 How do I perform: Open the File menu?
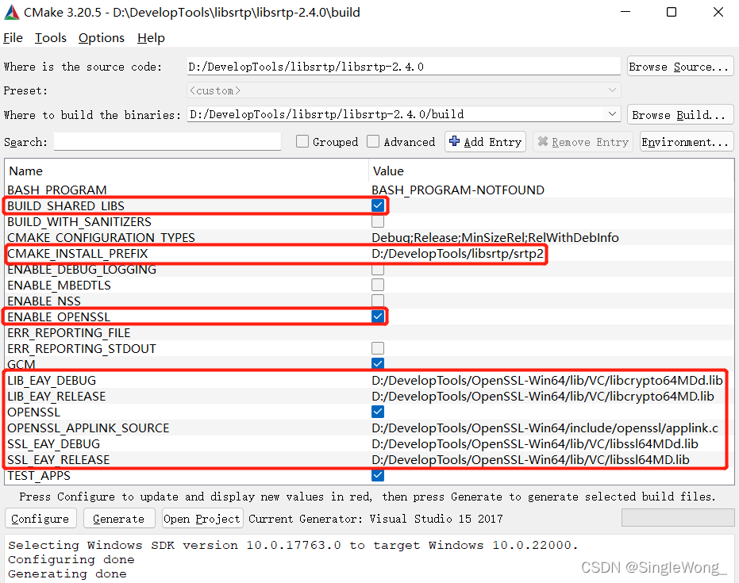(x=13, y=37)
